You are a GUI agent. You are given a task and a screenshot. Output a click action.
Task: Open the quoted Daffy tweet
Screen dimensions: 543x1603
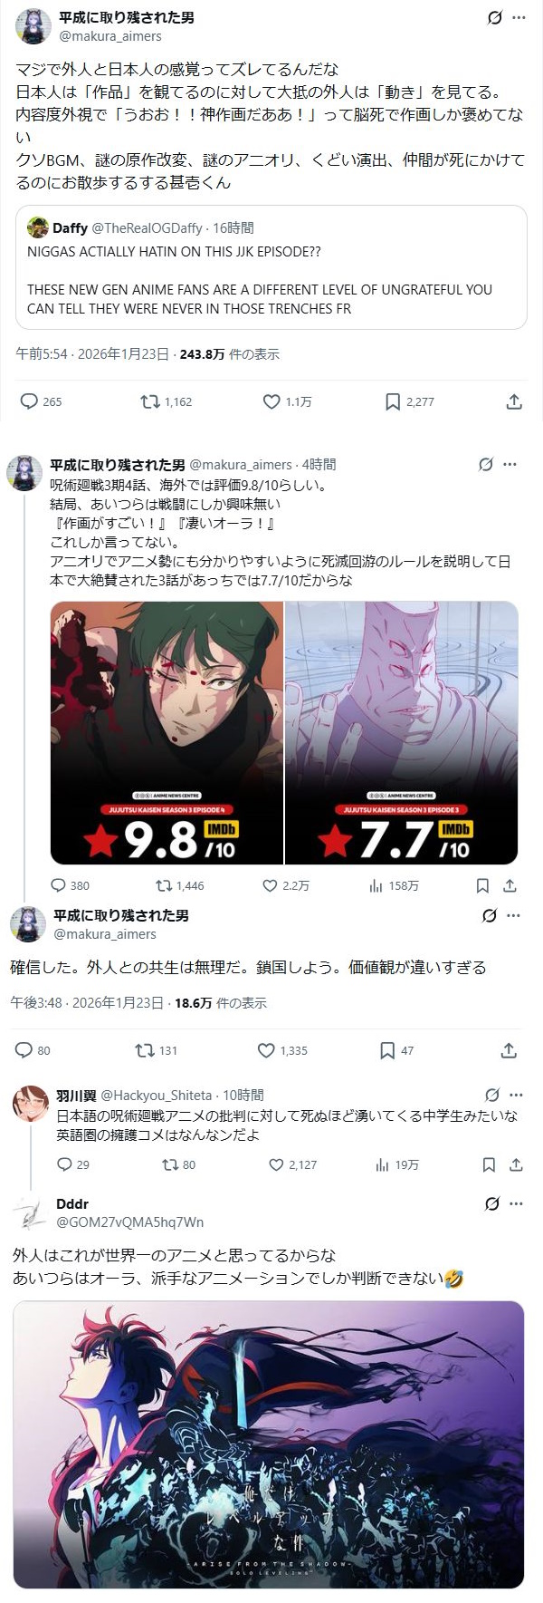point(271,266)
